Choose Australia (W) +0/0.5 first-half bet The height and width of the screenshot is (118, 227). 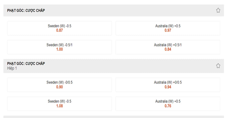click(x=168, y=85)
